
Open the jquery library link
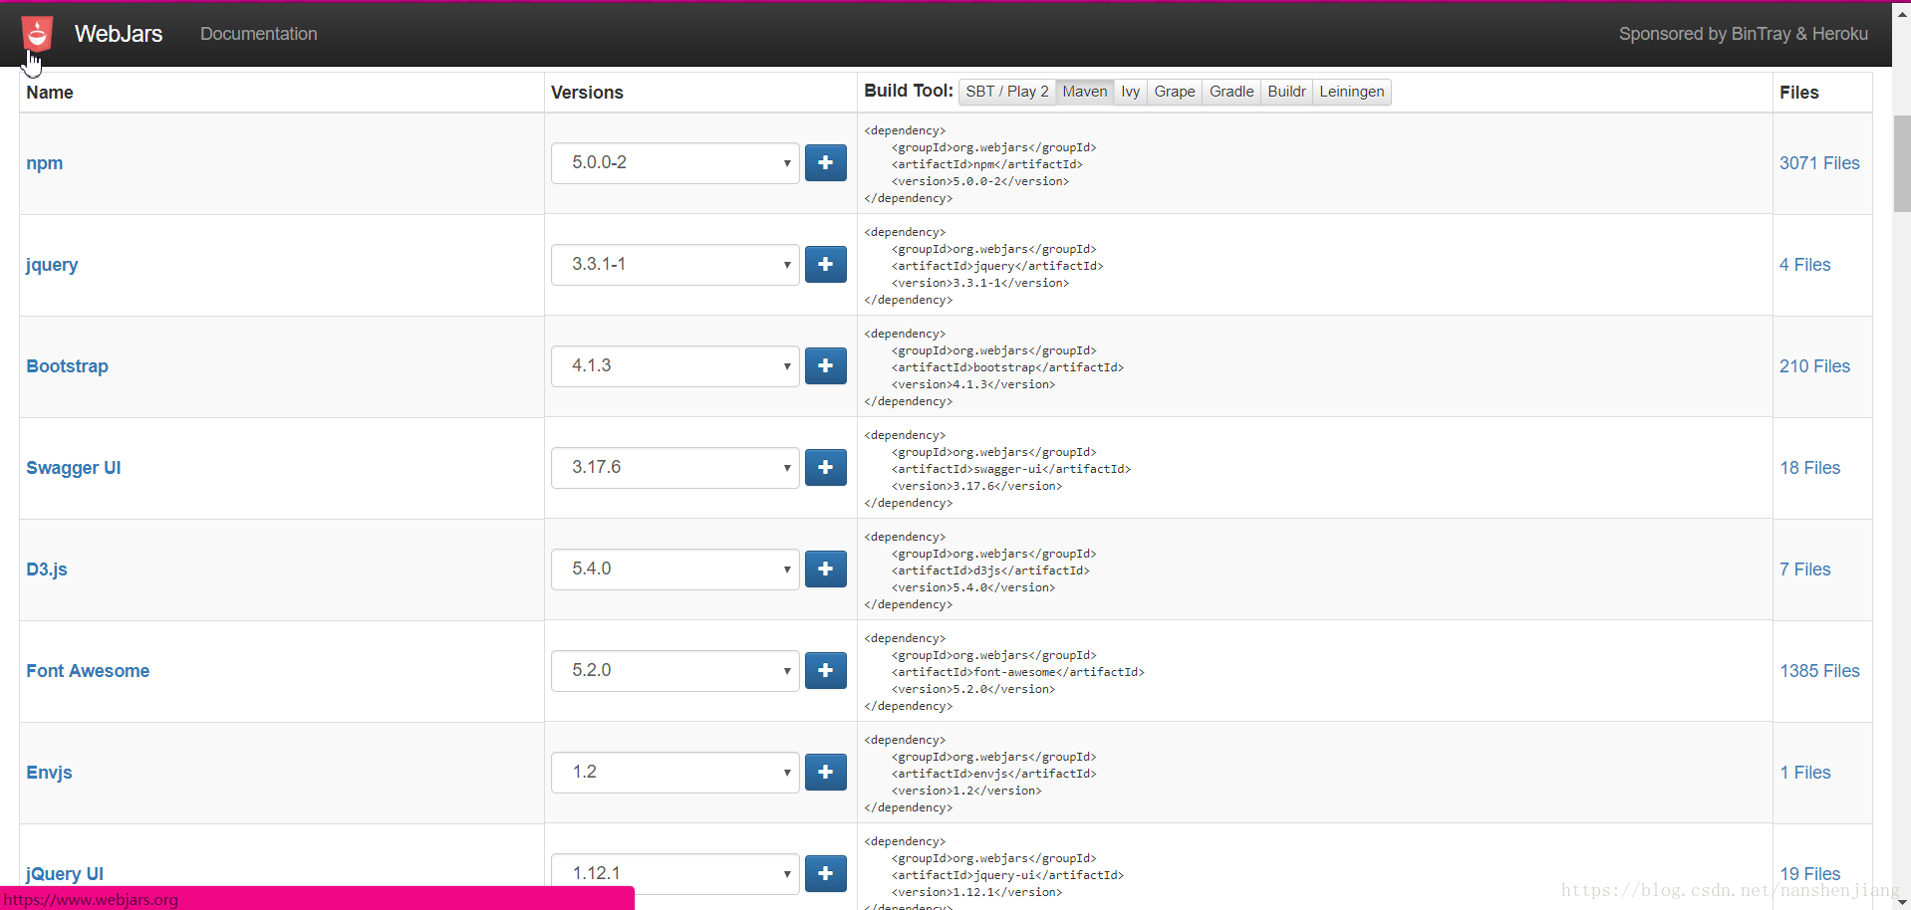point(52,265)
